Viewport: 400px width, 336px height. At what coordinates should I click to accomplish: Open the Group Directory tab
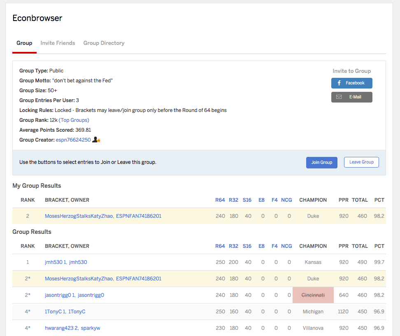[104, 43]
